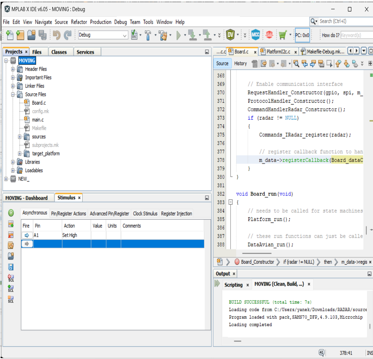
Task: Switch editor to History view
Action: tap(240, 64)
